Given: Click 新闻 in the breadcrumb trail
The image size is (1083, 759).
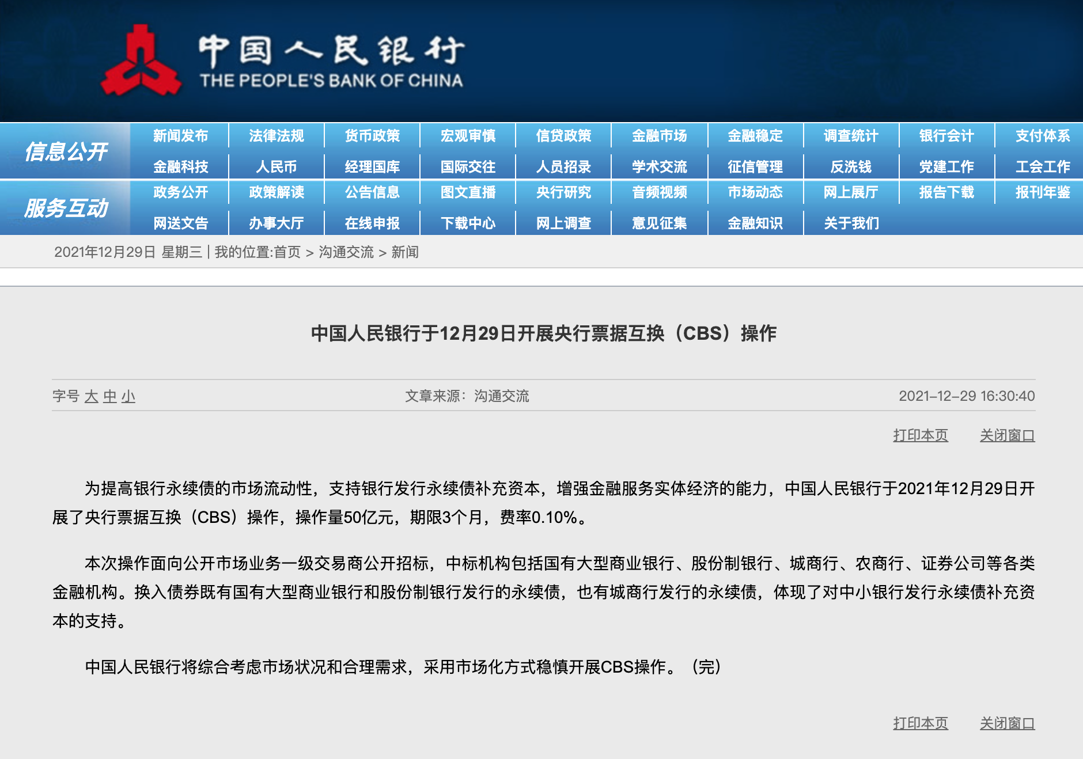Looking at the screenshot, I should [x=405, y=252].
